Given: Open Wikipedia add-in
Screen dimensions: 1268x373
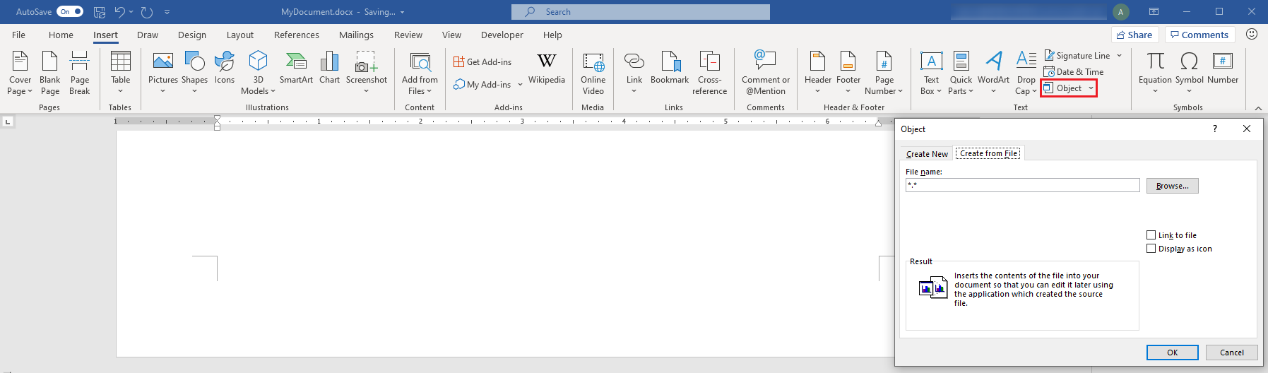Looking at the screenshot, I should pyautogui.click(x=547, y=69).
